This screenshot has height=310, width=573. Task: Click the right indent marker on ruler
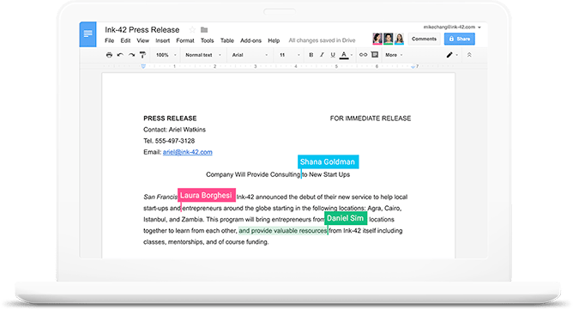[x=413, y=67]
